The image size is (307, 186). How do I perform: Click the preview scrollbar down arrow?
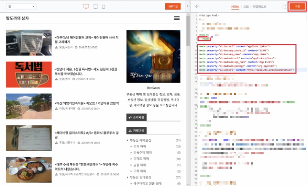(188, 184)
